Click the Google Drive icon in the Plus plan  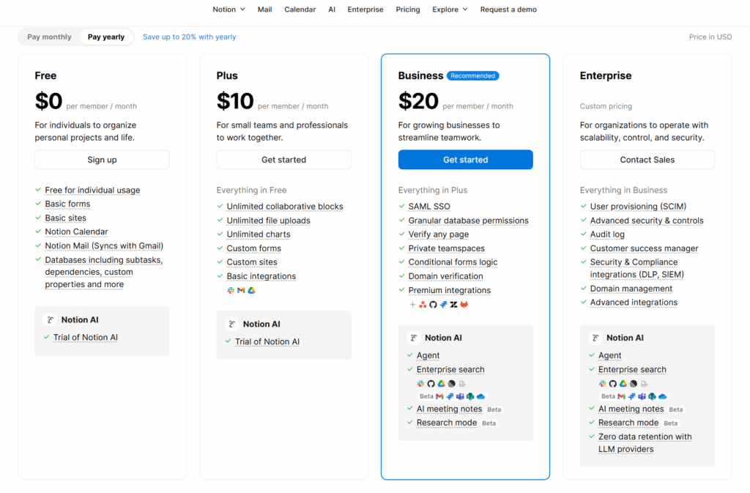pos(251,291)
